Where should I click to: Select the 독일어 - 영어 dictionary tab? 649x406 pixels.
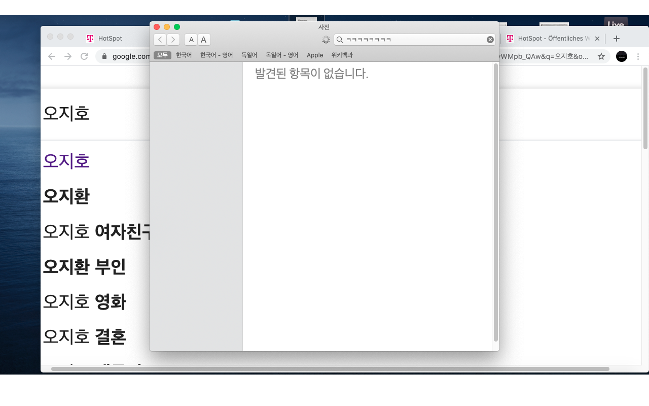(x=282, y=55)
